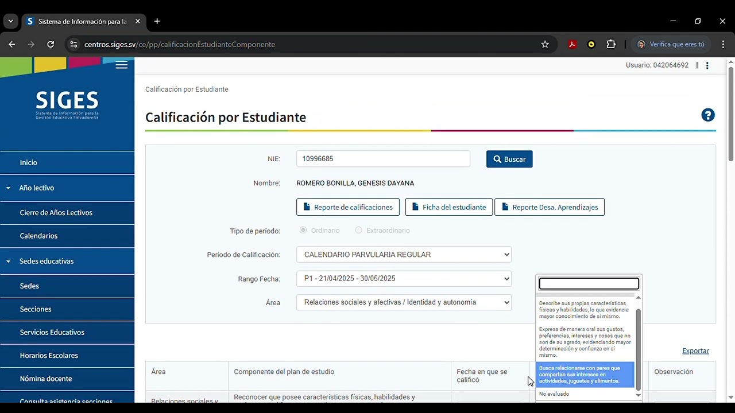Bookmark this page with the star icon
The image size is (735, 413).
(x=545, y=44)
